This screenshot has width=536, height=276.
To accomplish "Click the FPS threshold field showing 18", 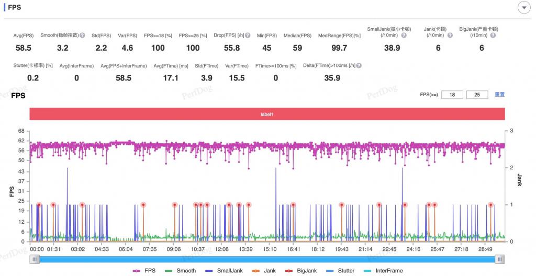I will click(x=452, y=95).
